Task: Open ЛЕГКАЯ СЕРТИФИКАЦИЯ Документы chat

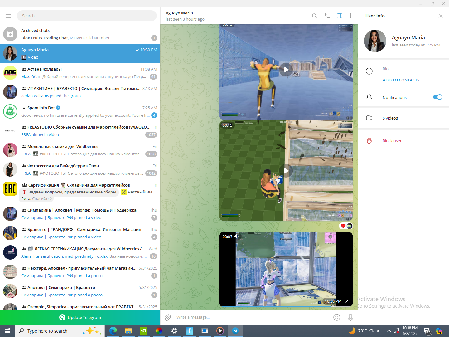Action: 80,252
